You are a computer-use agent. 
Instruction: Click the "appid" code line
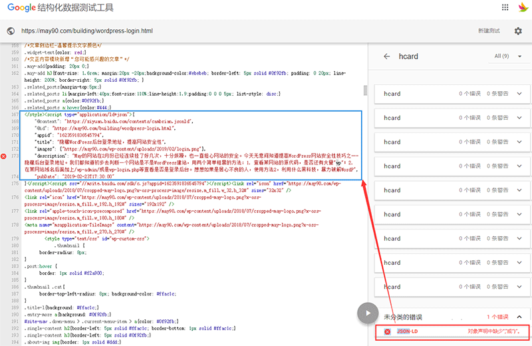[x=69, y=135]
